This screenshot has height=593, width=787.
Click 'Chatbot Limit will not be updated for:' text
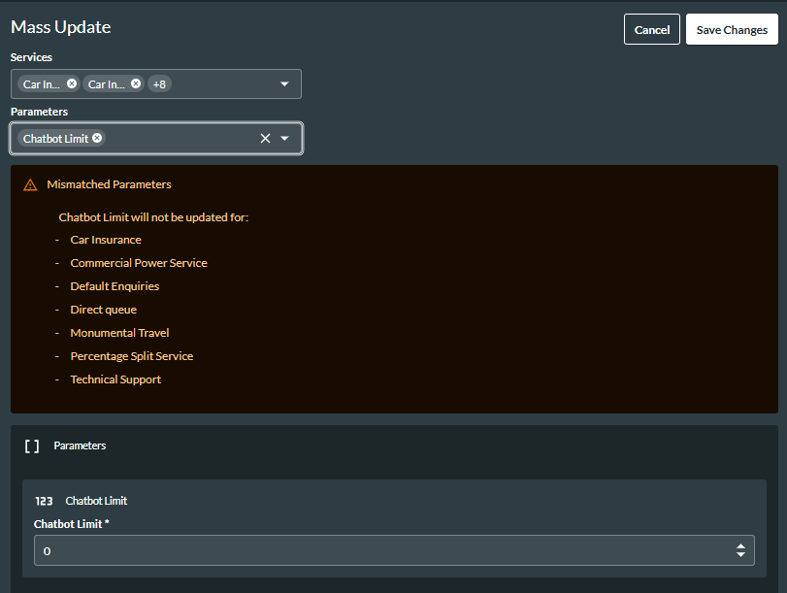[153, 217]
